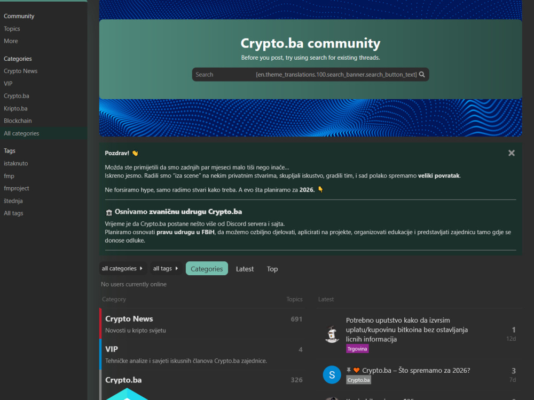Viewport: 534px width, 400px height.
Task: Open the bitkoin purchase instructions topic
Action: [x=407, y=330]
